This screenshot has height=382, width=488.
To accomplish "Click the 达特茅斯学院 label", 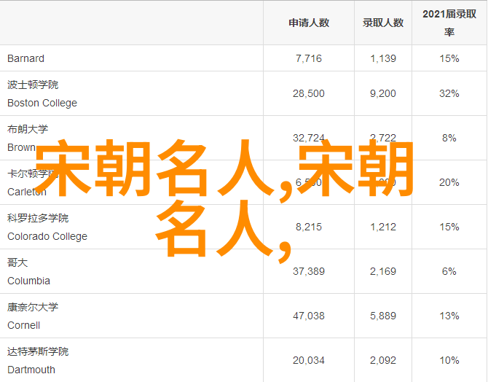I will (38, 352).
